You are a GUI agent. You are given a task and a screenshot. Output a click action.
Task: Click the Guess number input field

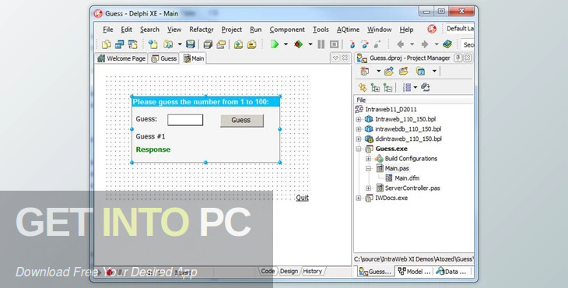(185, 120)
